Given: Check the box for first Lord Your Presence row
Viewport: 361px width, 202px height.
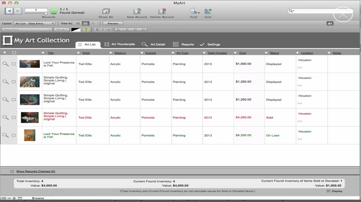Looking at the screenshot, I should pyautogui.click(x=14, y=64).
